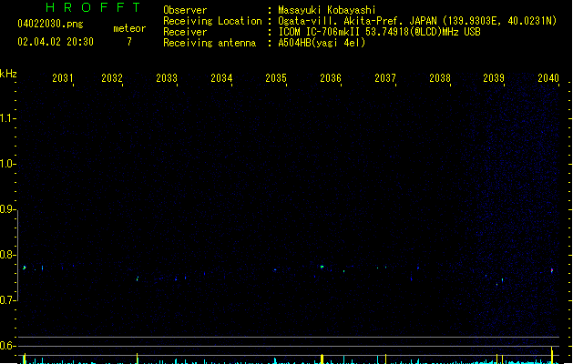The height and width of the screenshot is (364, 573).
Task: Click the 2033 time marker
Action: pyautogui.click(x=167, y=78)
